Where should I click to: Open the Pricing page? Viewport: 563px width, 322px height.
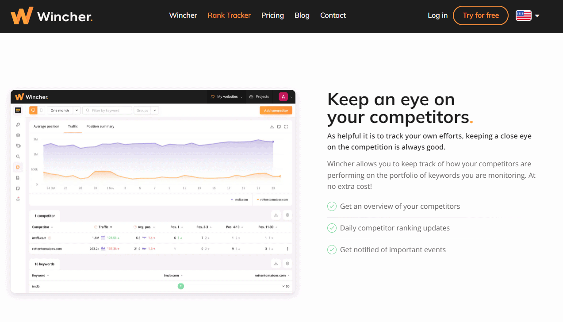pos(272,15)
